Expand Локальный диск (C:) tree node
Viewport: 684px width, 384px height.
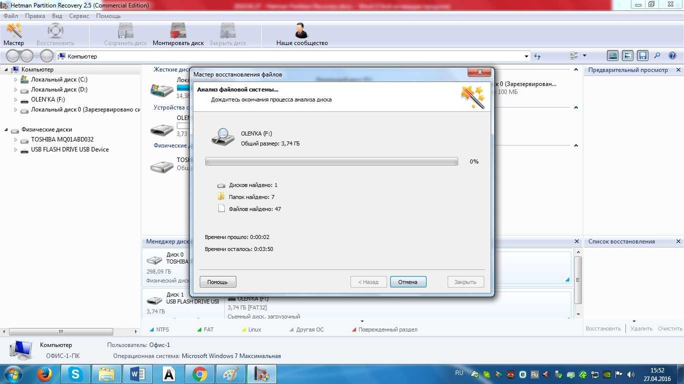16,79
